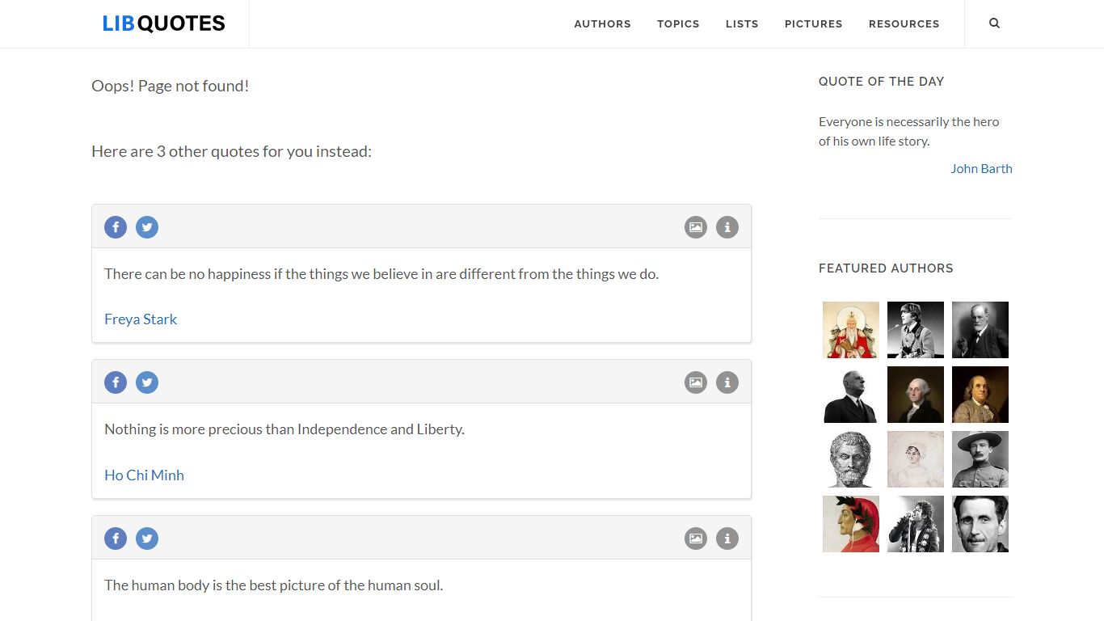
Task: Tweet the human body quote
Action: [x=147, y=539]
